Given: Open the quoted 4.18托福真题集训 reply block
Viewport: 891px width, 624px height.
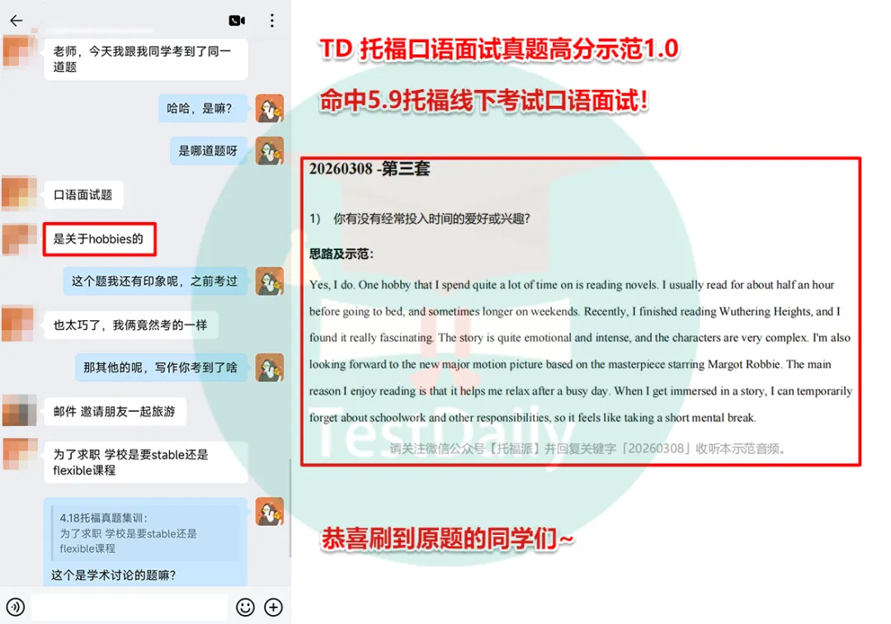Looking at the screenshot, I should (144, 533).
